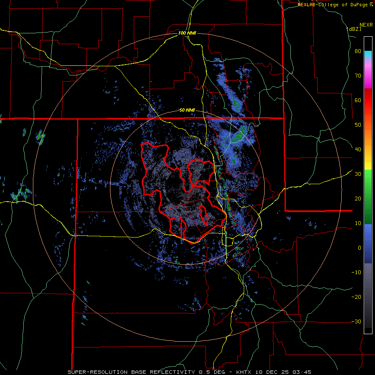Image resolution: width=375 pixels, height=375 pixels.
Task: Click the cyan band atop the color bar
Action: coord(368,55)
